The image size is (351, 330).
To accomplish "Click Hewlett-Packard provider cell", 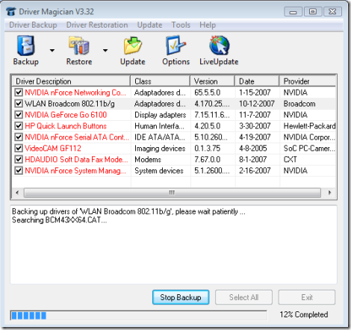I will [x=309, y=126].
